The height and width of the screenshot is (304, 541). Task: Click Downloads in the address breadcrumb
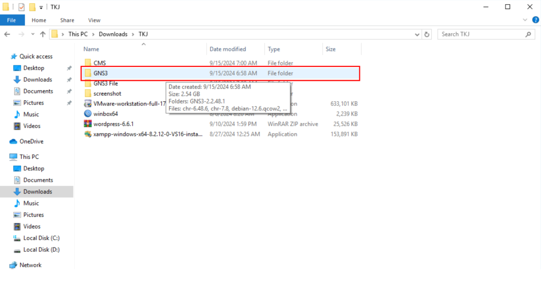(x=113, y=34)
